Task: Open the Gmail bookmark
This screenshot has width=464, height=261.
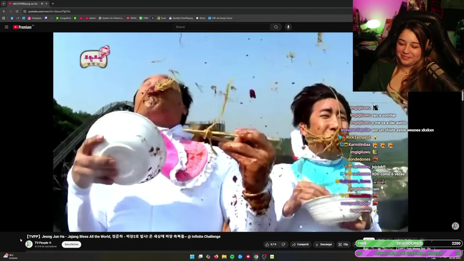Action: (17, 18)
